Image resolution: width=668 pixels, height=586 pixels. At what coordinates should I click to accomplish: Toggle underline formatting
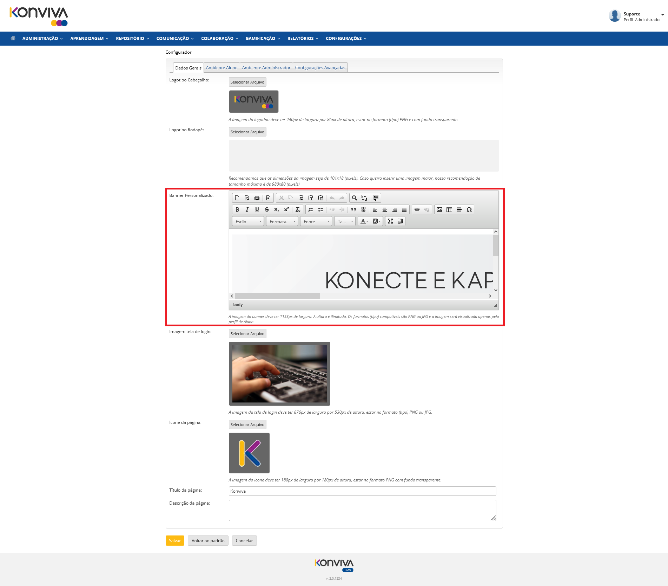click(x=257, y=209)
